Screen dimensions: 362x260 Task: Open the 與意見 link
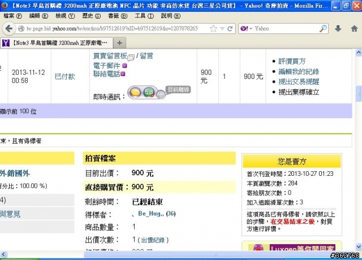[10, 214]
